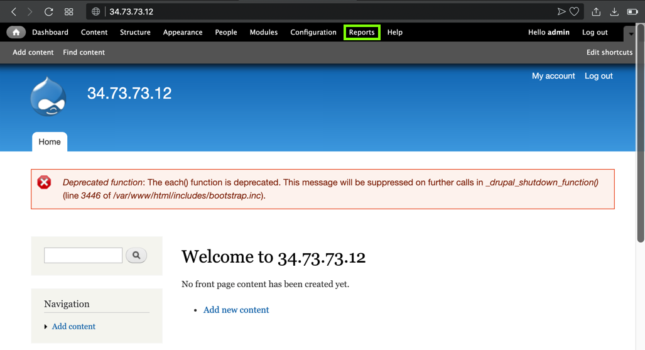Select the Home tab
This screenshot has height=350, width=645.
point(50,141)
